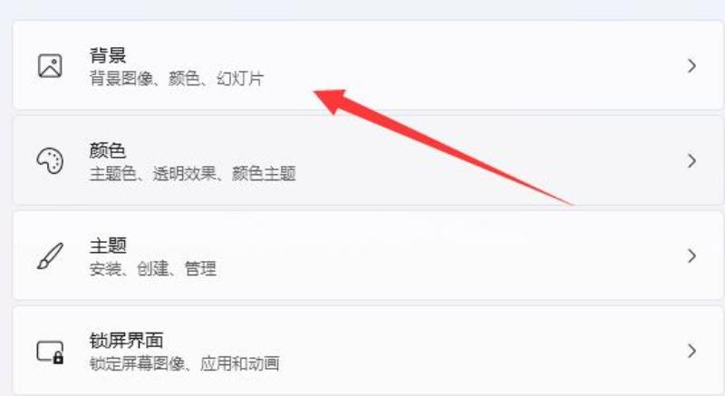Click the Themes paintbrush icon
Image resolution: width=725 pixels, height=396 pixels.
coord(50,256)
